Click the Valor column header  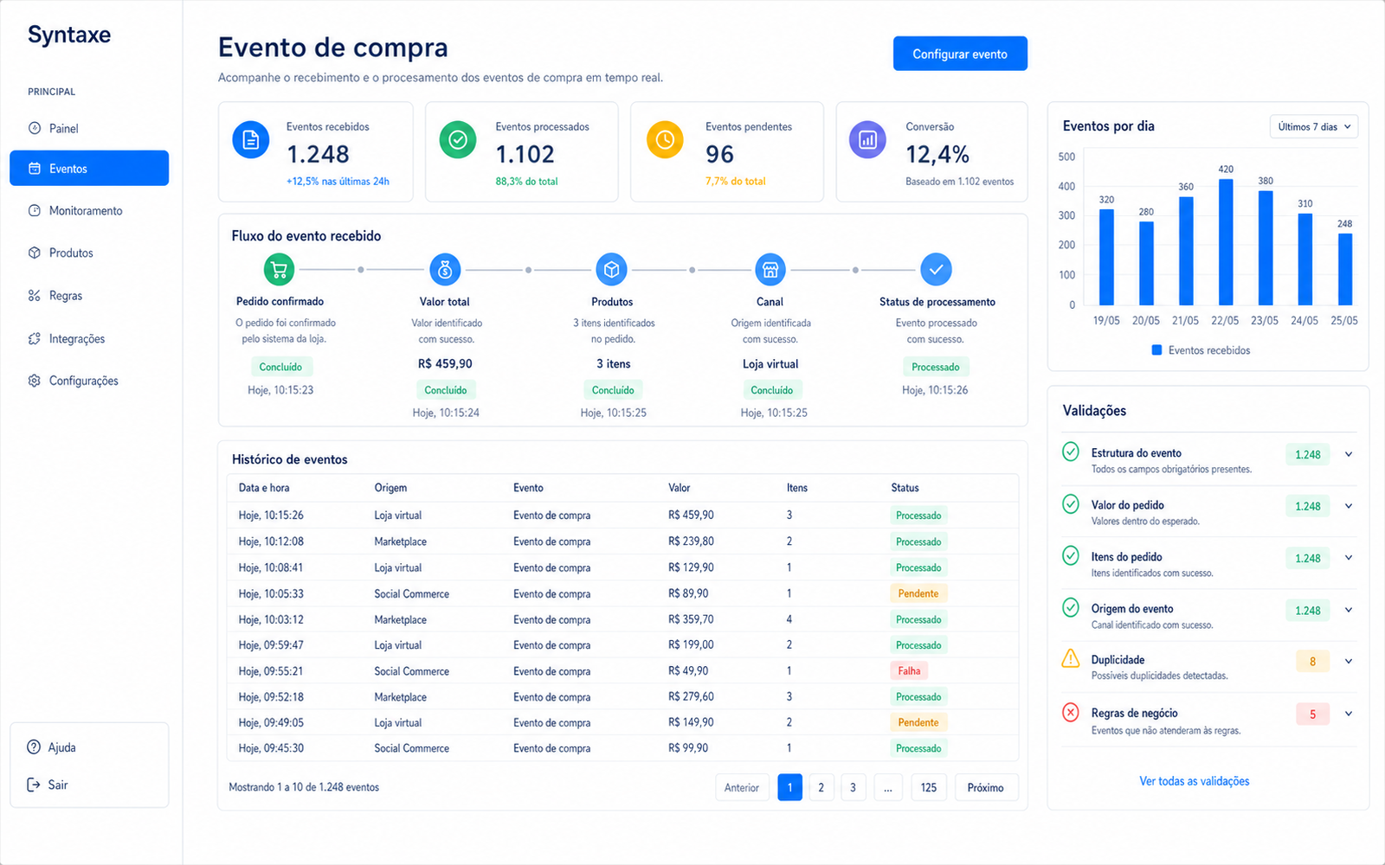click(680, 488)
